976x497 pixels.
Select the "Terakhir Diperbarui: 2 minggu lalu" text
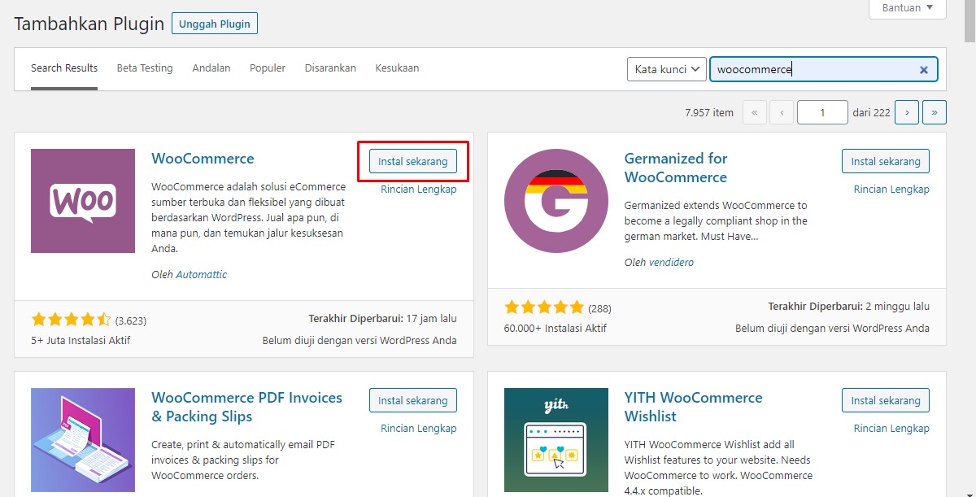849,307
